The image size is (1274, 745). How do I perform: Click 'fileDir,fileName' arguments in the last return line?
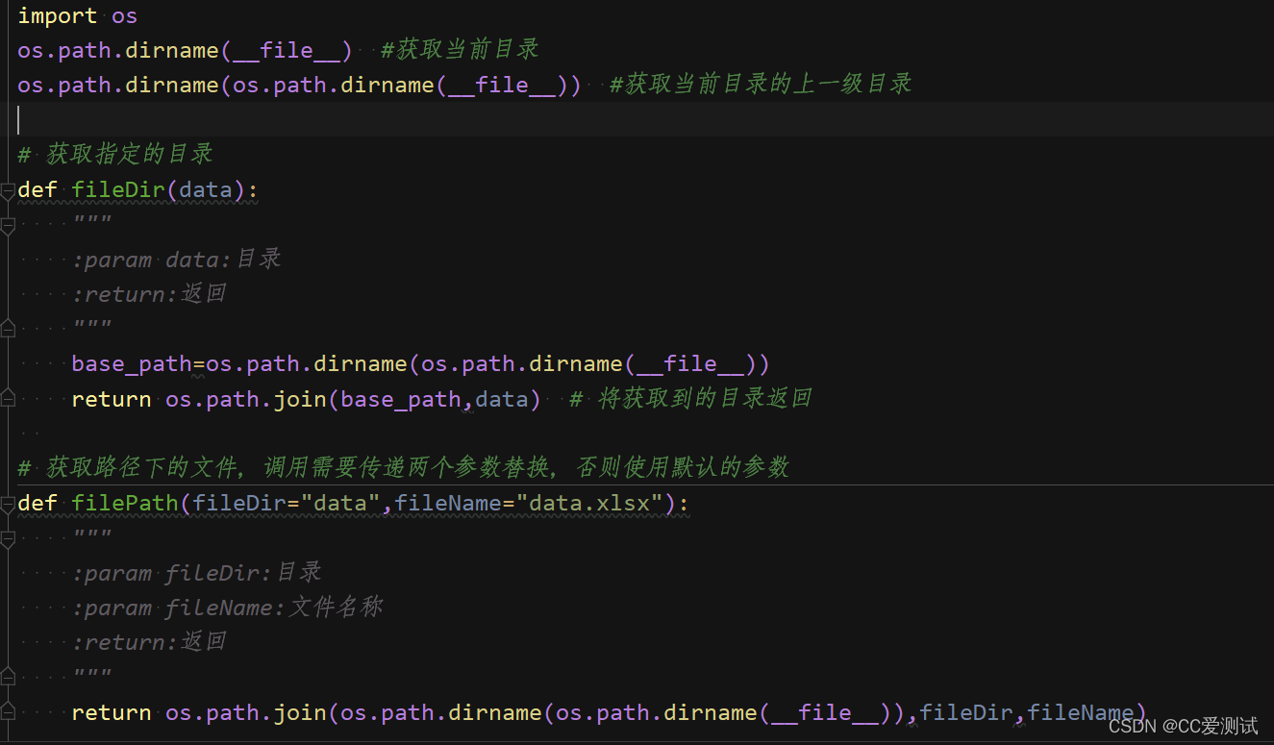(1027, 712)
